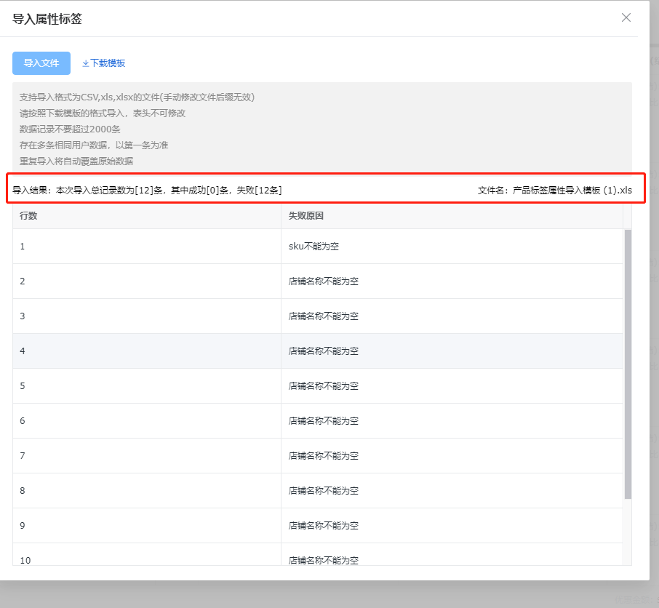The width and height of the screenshot is (659, 608).
Task: Click 店铺名称不能为空 in row 7
Action: (324, 455)
